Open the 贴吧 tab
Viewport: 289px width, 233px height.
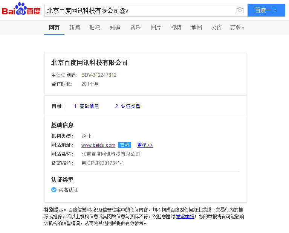point(95,27)
